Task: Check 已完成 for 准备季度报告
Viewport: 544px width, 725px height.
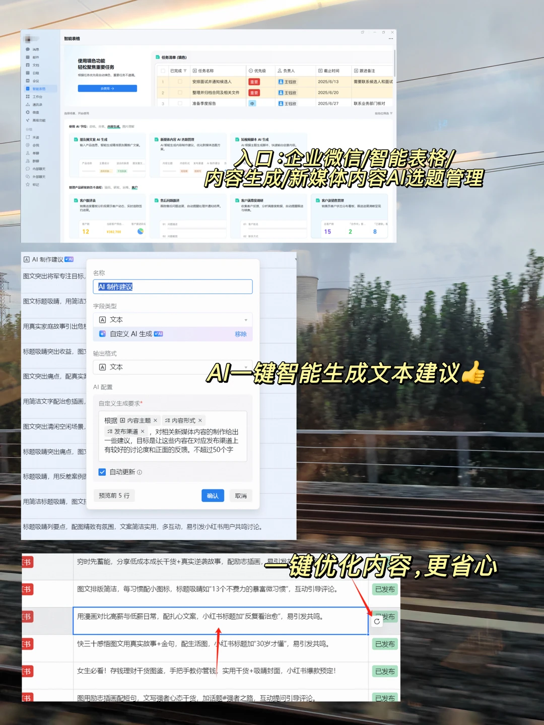Action: [179, 103]
